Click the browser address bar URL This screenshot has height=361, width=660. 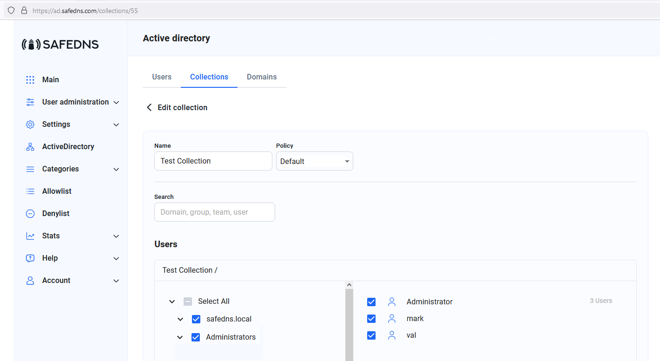(85, 10)
